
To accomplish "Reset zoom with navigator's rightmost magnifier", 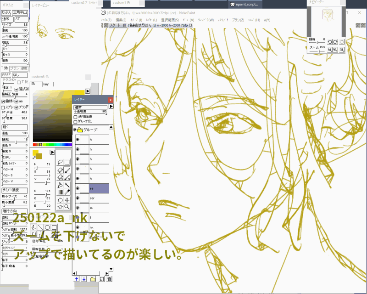I will pos(342,50).
